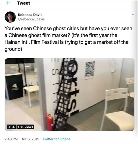Expand the tweet options chevron

tap(133, 14)
